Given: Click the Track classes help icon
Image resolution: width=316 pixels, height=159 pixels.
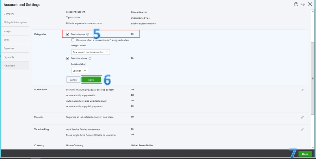Looking at the screenshot, I should pyautogui.click(x=88, y=34).
